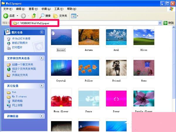Screen dimensions: 176x132
Task: Click 创建一个新文件夹 link
Action: (23, 65)
